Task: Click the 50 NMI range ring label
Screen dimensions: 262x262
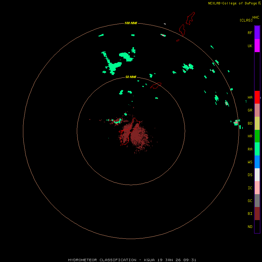Action: click(131, 77)
